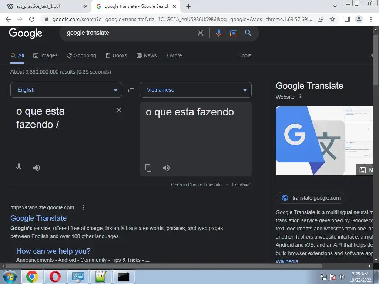The width and height of the screenshot is (379, 284).
Task: Open the tab search chevron
Action: (x=335, y=6)
